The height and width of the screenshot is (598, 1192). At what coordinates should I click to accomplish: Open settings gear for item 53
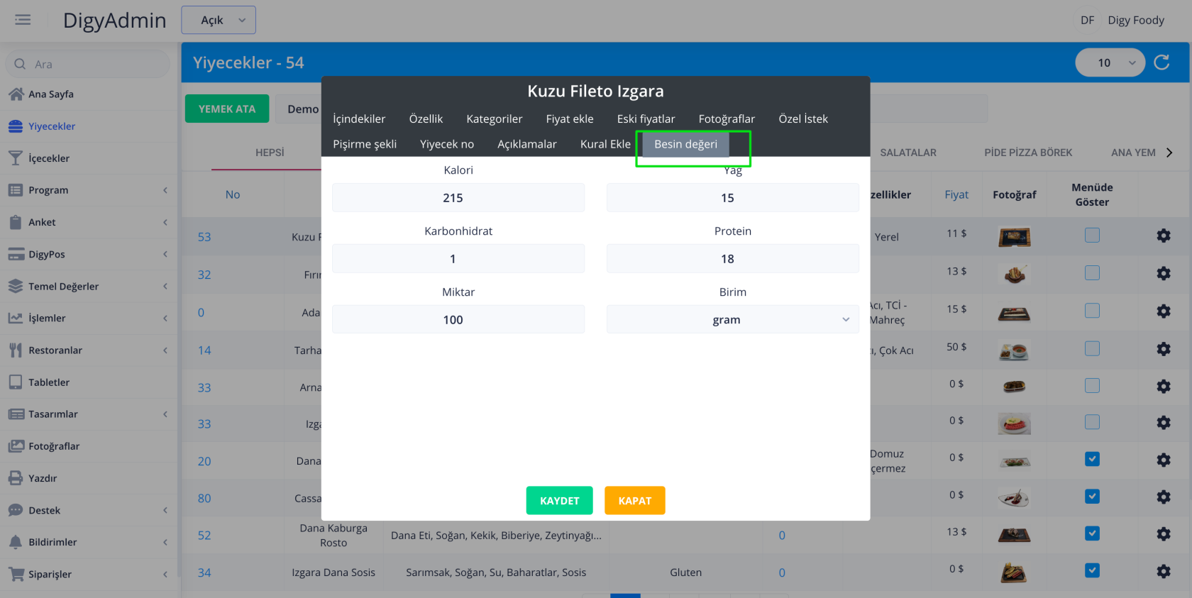[x=1163, y=236]
